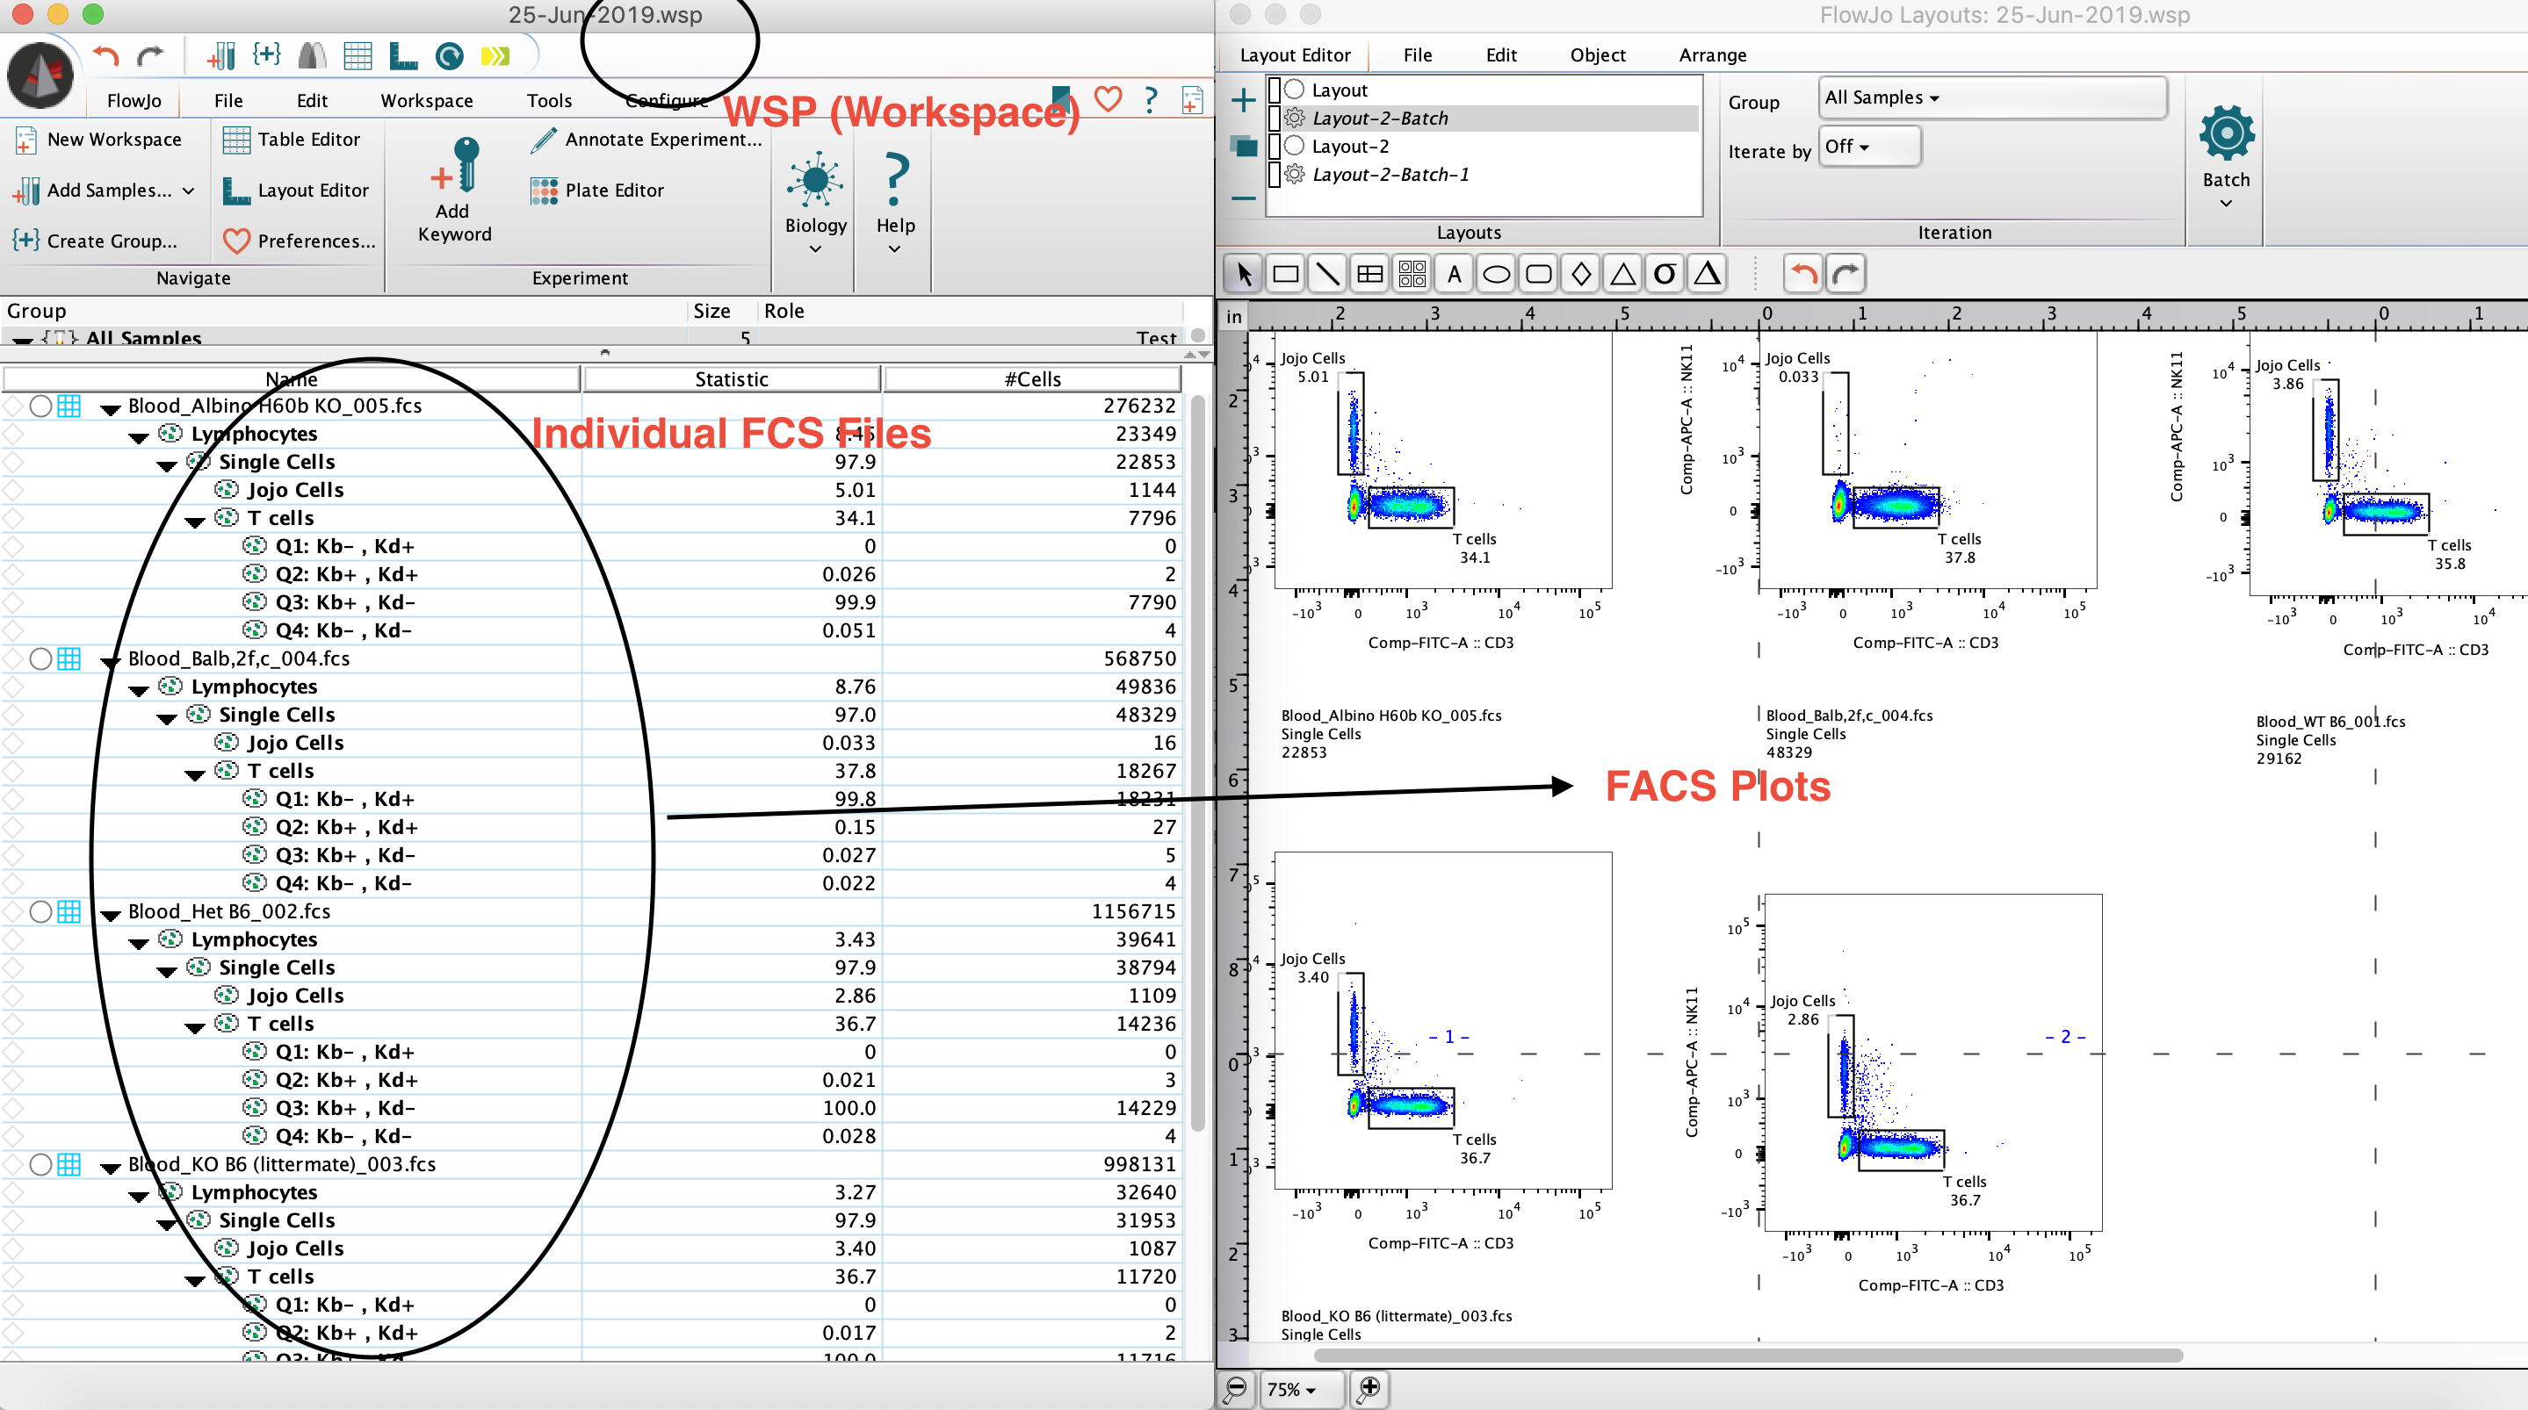This screenshot has width=2528, height=1410.
Task: Click the Batch gear button
Action: coord(2226,157)
